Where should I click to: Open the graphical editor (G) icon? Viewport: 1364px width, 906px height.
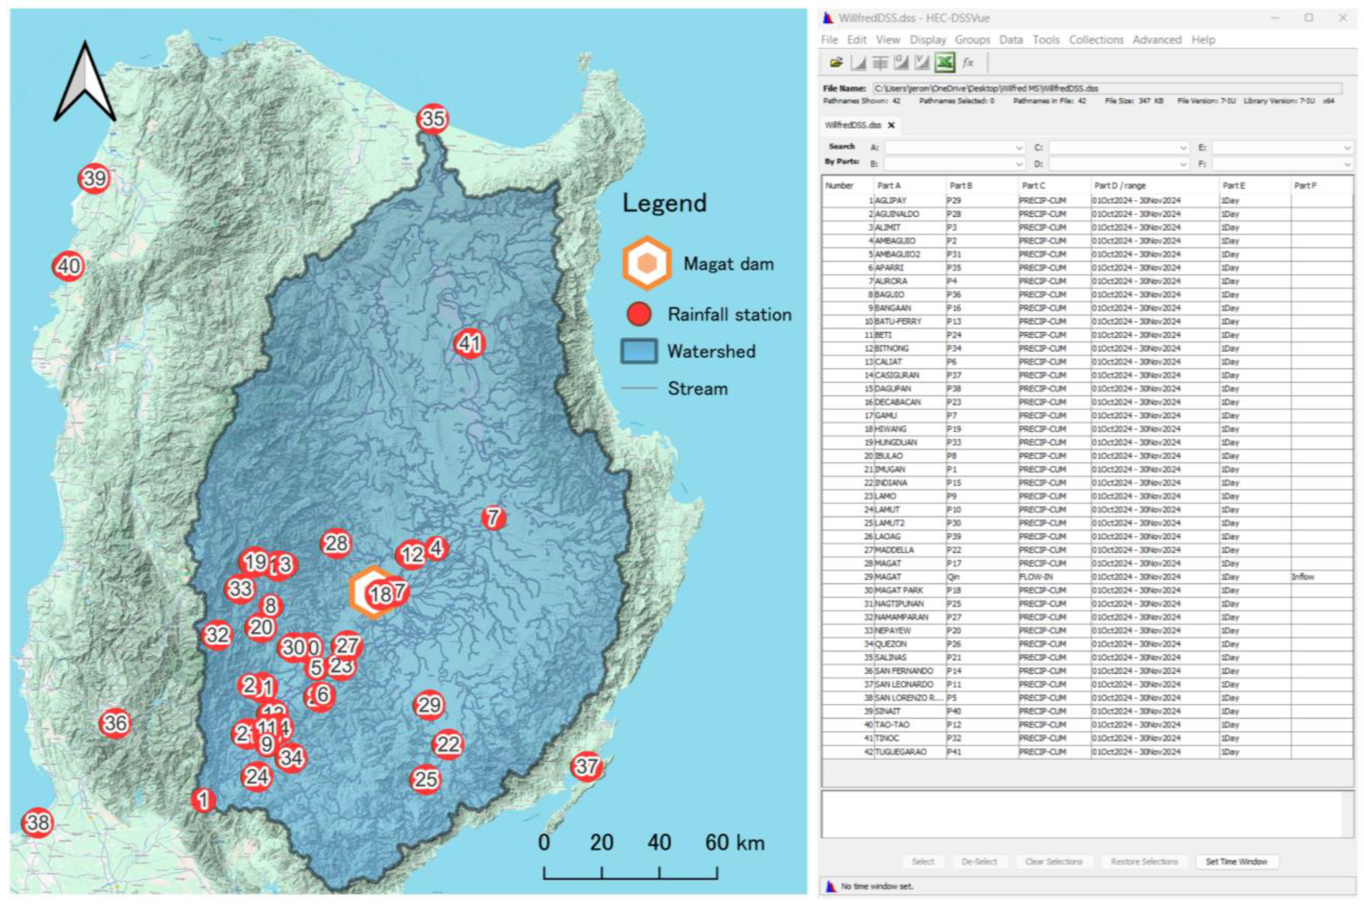[901, 63]
